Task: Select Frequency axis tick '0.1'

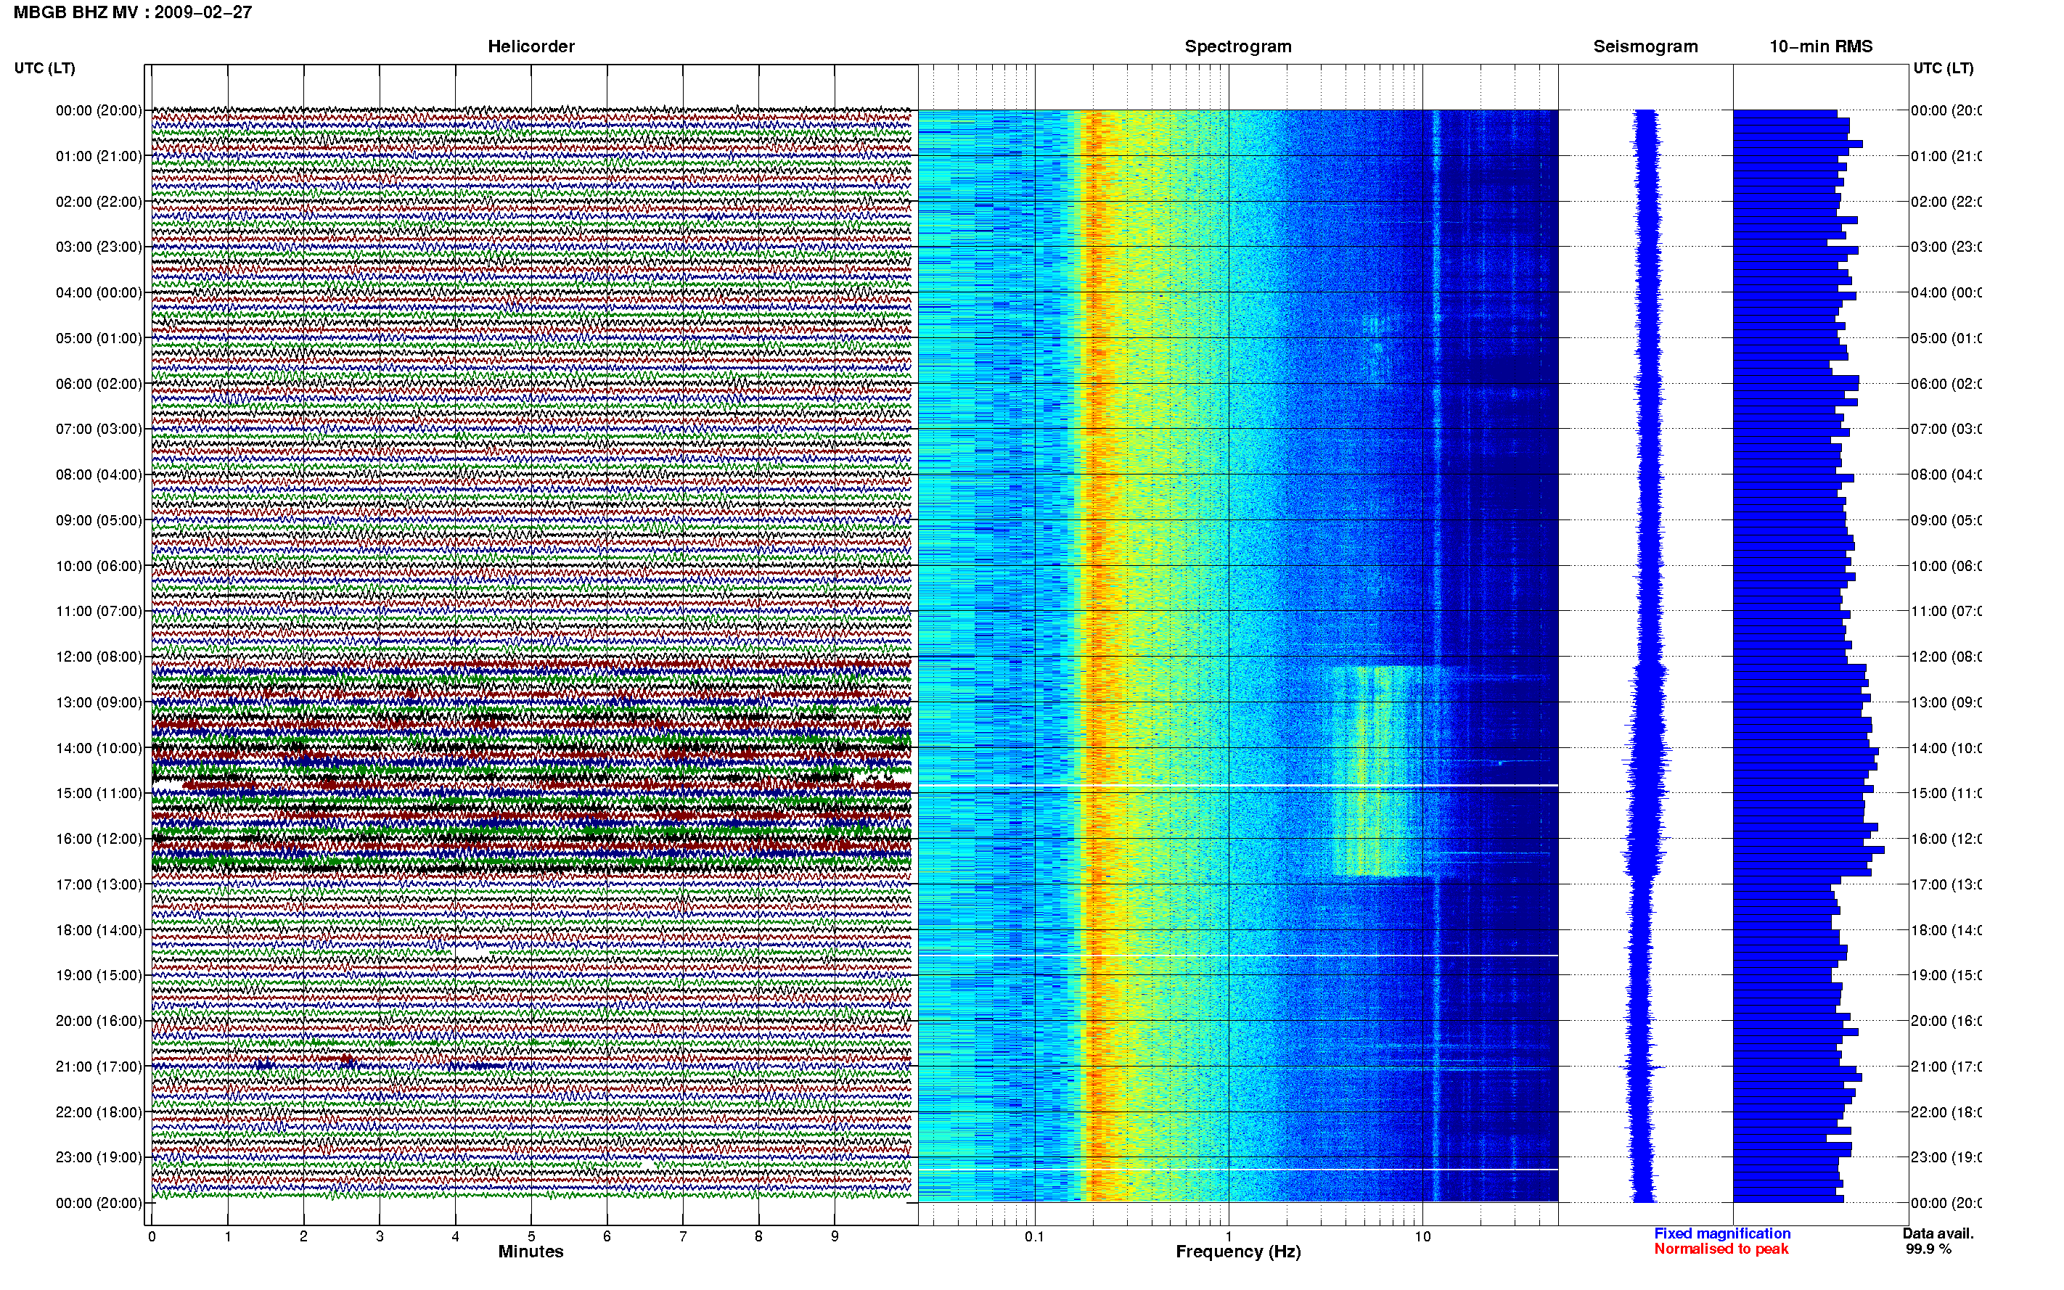Action: click(x=1034, y=1236)
